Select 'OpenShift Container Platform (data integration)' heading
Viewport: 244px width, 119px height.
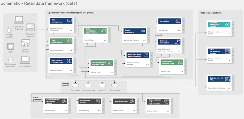point(71,13)
